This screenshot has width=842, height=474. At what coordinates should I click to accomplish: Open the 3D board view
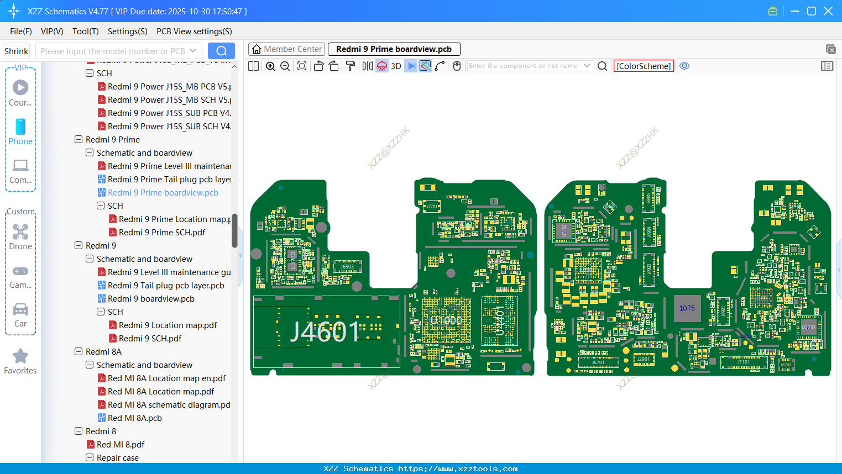click(x=396, y=66)
